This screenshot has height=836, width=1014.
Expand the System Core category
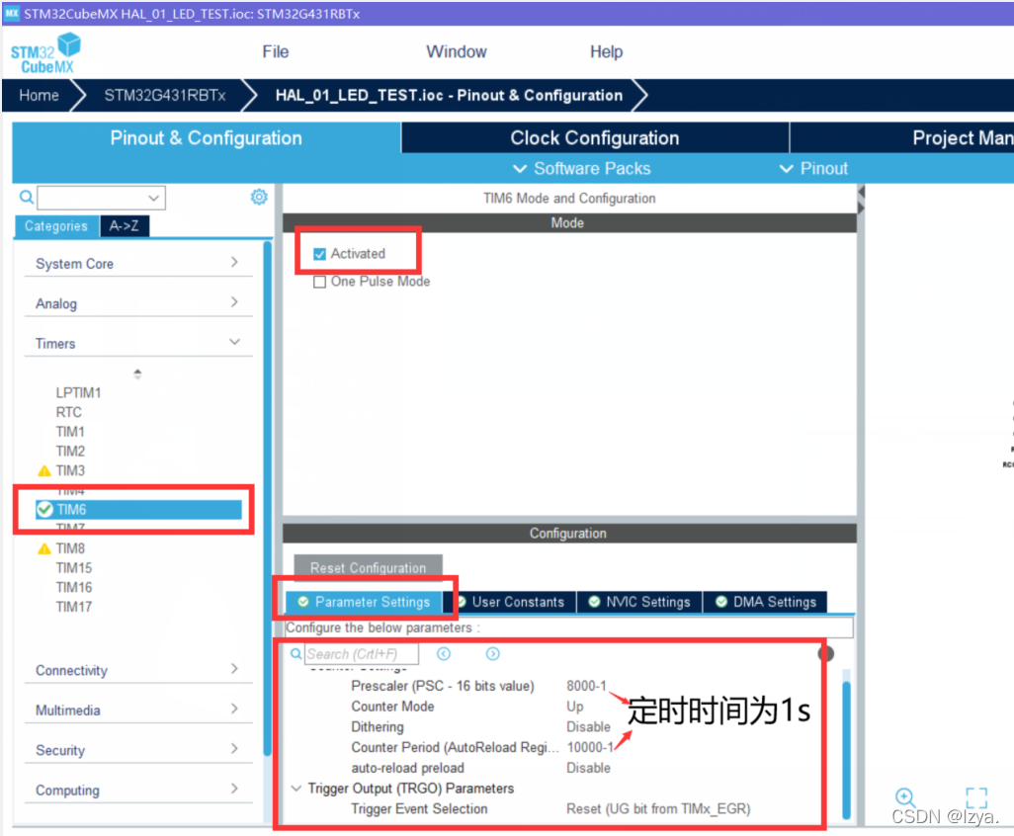tap(137, 263)
